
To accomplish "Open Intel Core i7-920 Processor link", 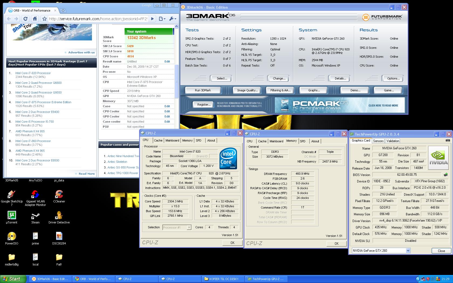I will 33,73.
